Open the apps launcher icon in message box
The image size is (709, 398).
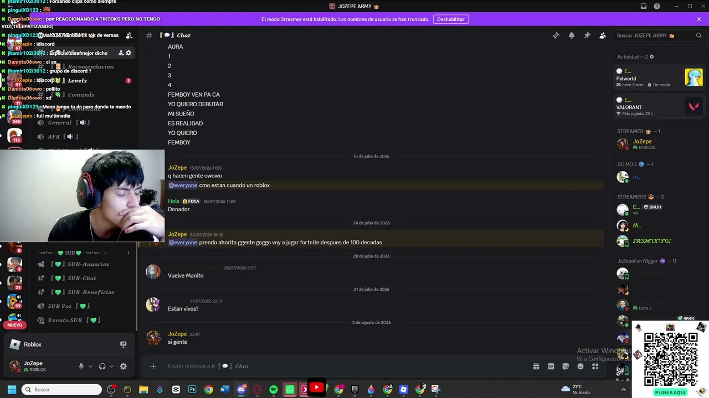click(595, 366)
